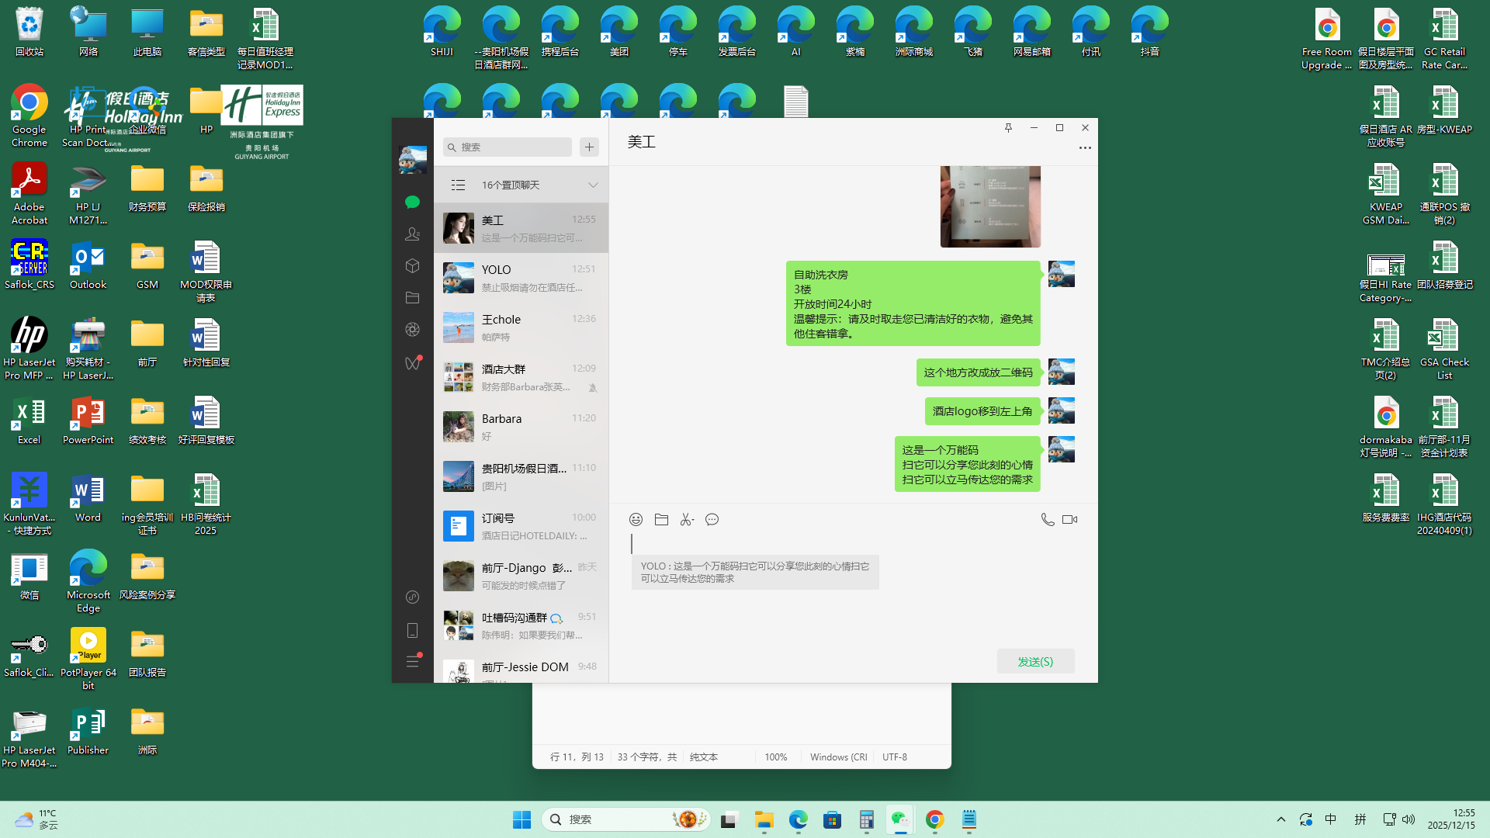Open chat history bubble icon
The height and width of the screenshot is (838, 1490).
click(x=712, y=520)
